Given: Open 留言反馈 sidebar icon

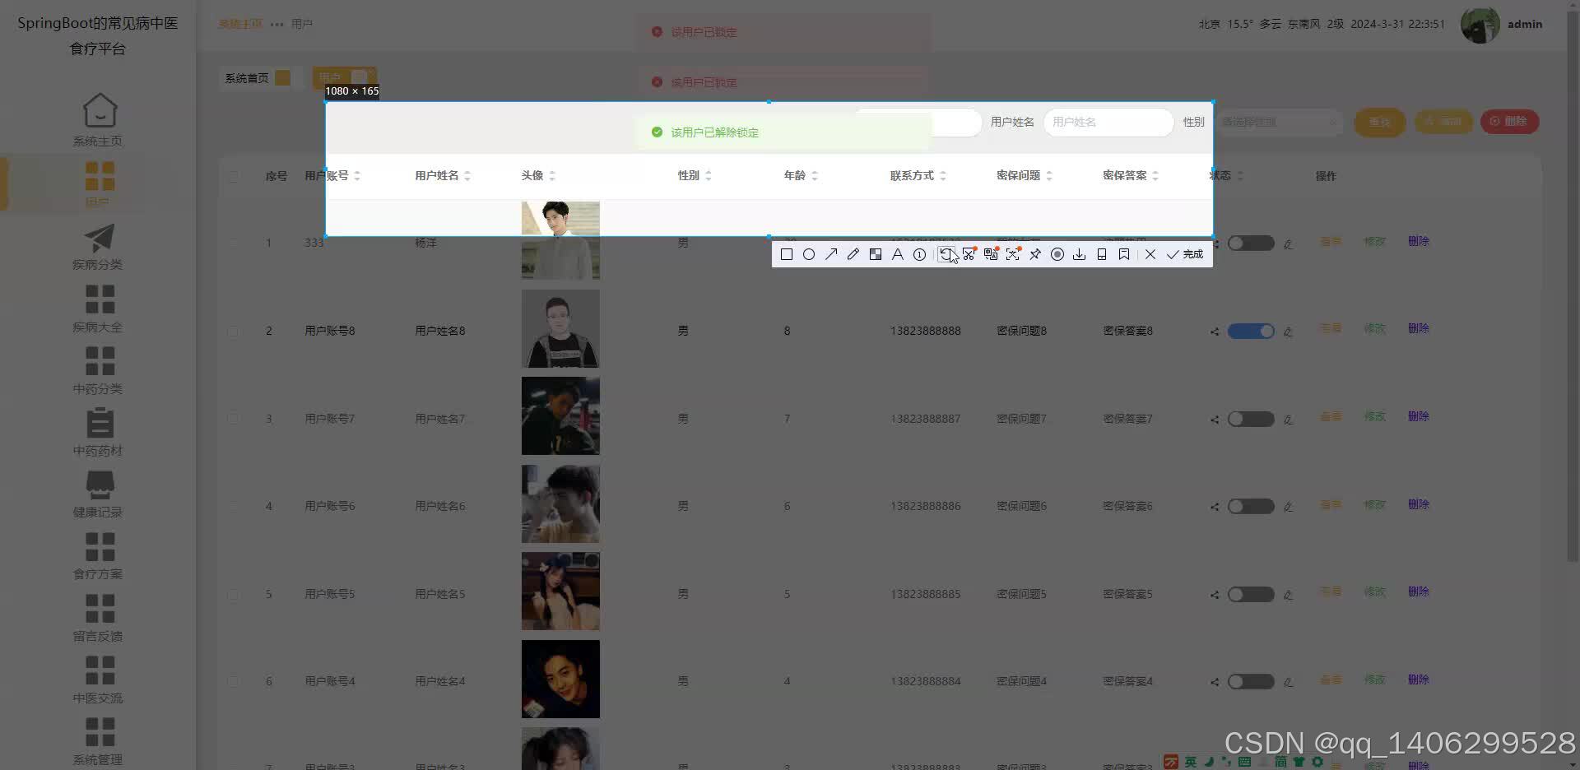Looking at the screenshot, I should pos(100,610).
